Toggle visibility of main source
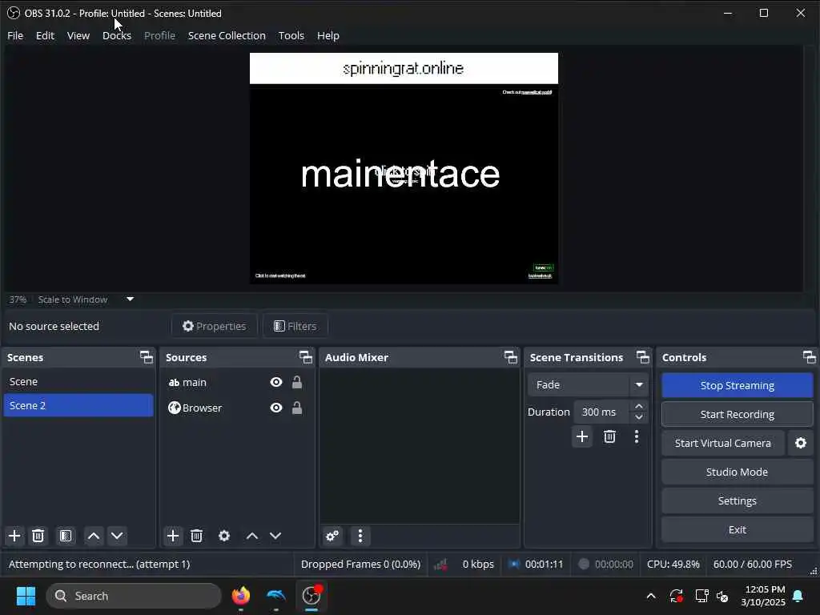 click(x=276, y=382)
